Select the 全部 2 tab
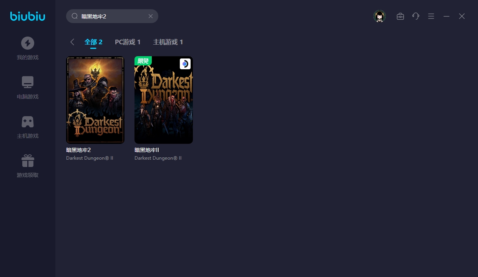 (93, 42)
